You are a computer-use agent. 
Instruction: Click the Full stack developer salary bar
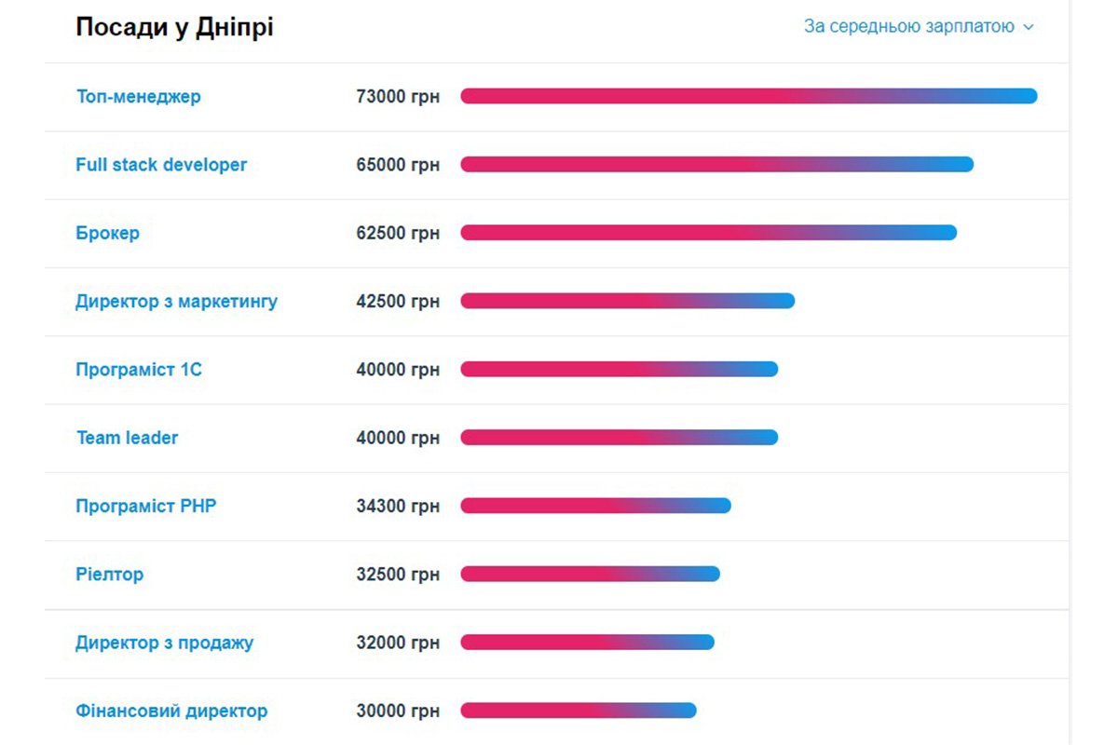pyautogui.click(x=716, y=165)
